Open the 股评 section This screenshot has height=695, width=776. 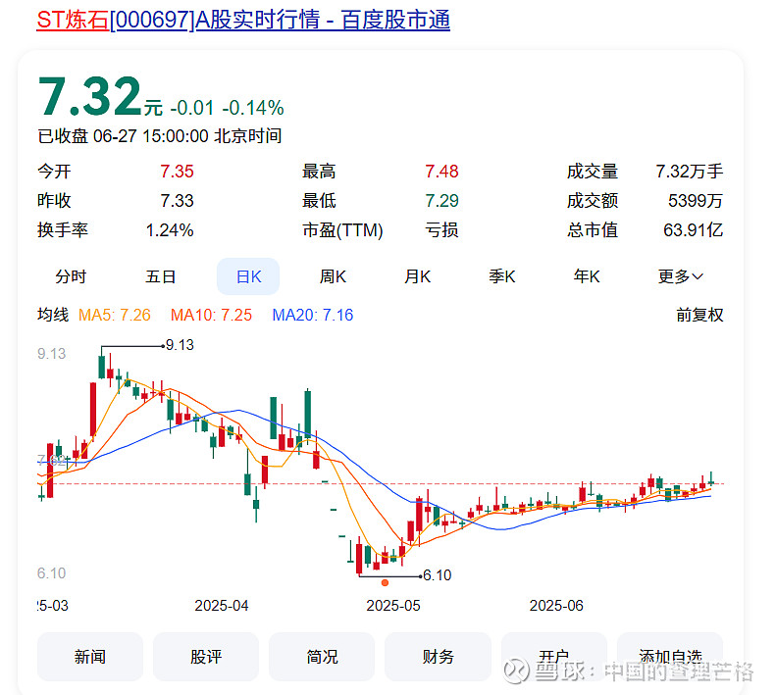coord(206,657)
